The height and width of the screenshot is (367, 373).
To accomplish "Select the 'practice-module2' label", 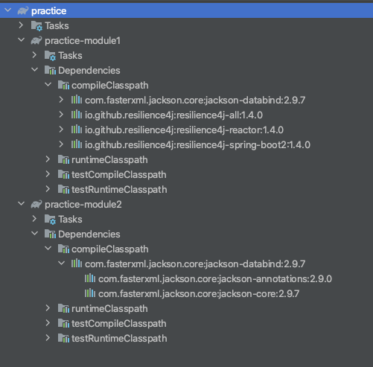I will pos(83,205).
